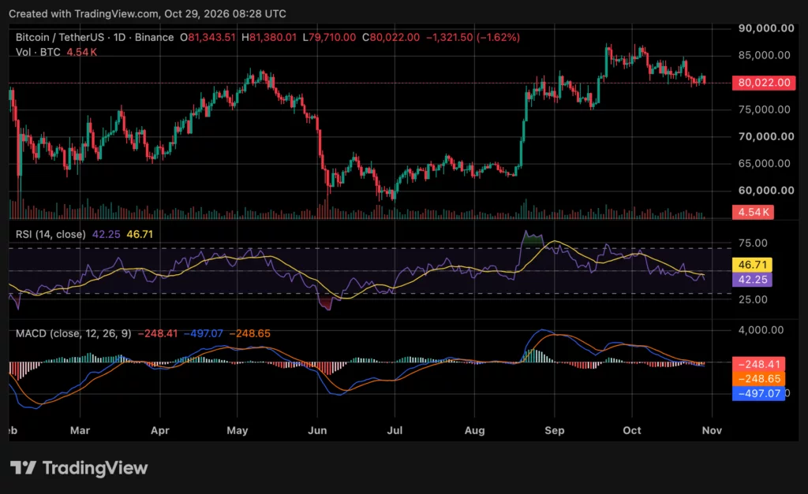Viewport: 808px width, 494px height.
Task: Click the 90,000.00 price axis label
Action: tap(766, 28)
